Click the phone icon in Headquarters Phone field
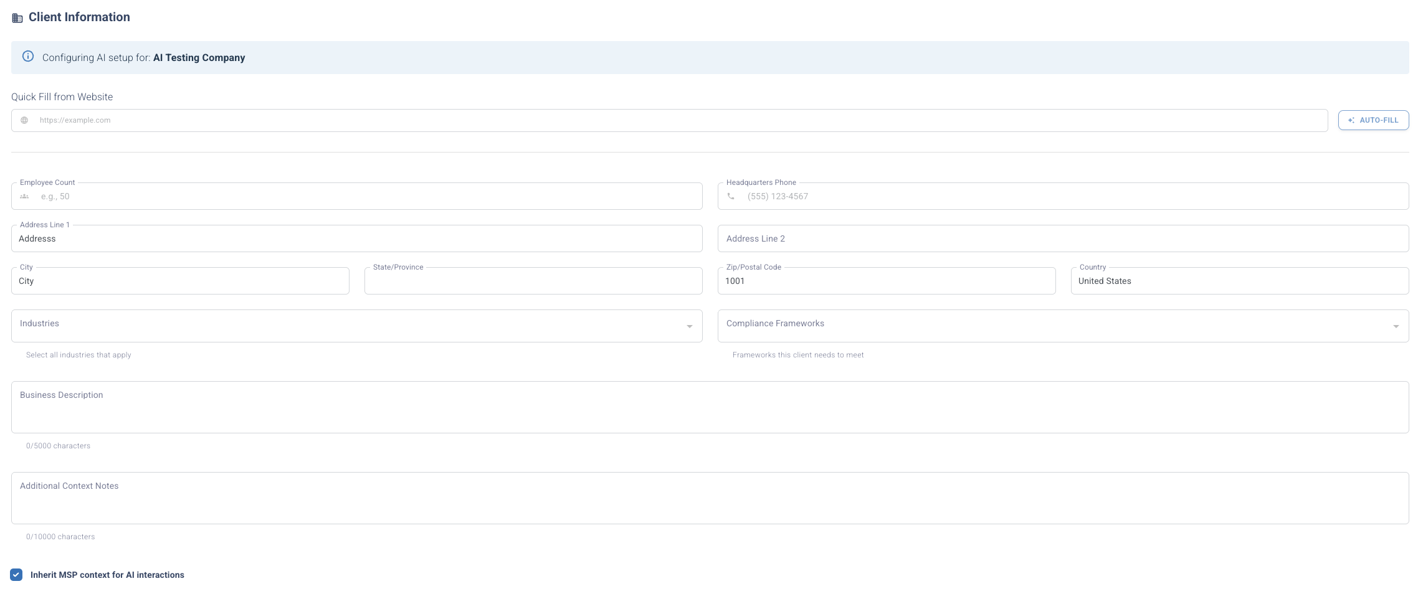The image size is (1418, 599). click(x=732, y=196)
